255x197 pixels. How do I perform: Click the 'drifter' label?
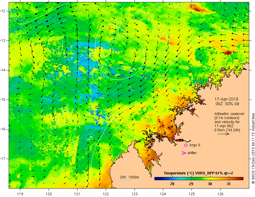click(x=192, y=153)
